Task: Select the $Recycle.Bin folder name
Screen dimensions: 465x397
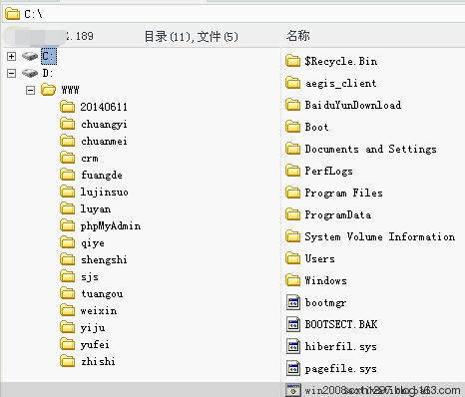Action: pyautogui.click(x=341, y=61)
